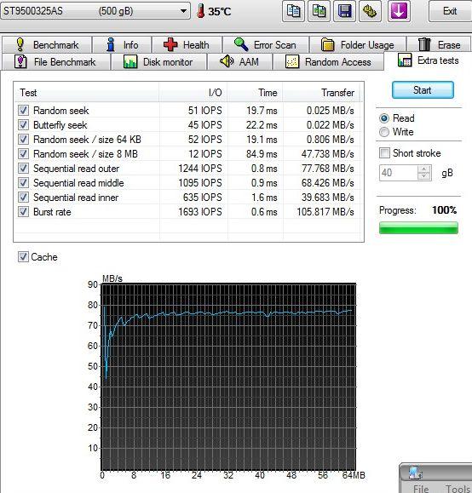The height and width of the screenshot is (493, 472).
Task: Click the 0.806 MB/s transfer value
Action: 331,140
